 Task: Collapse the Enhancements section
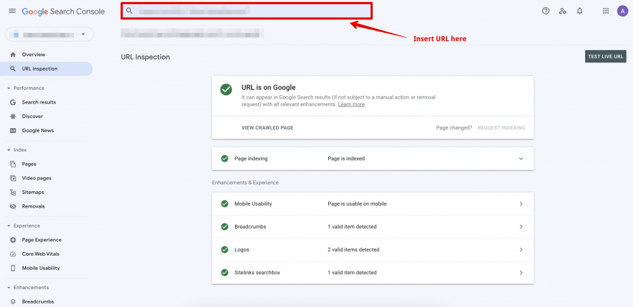click(9, 288)
